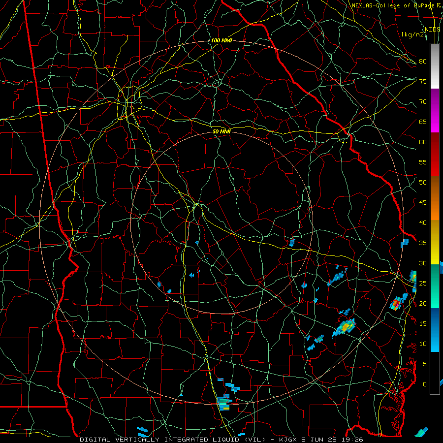The width and height of the screenshot is (443, 443).
Task: Click the 50 NMI range ring label
Action: click(221, 131)
